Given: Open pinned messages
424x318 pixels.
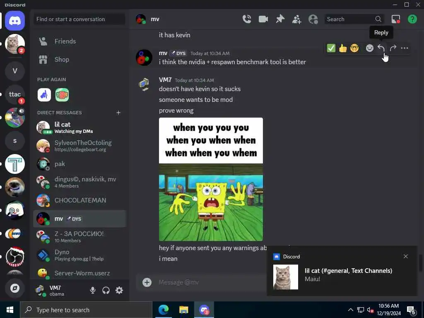Looking at the screenshot, I should [280, 19].
